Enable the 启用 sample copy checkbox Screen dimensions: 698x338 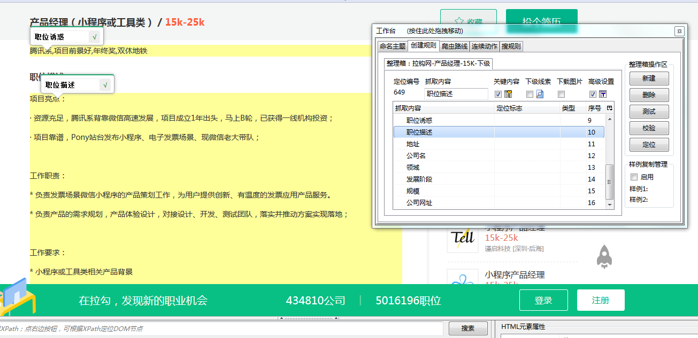pyautogui.click(x=634, y=177)
